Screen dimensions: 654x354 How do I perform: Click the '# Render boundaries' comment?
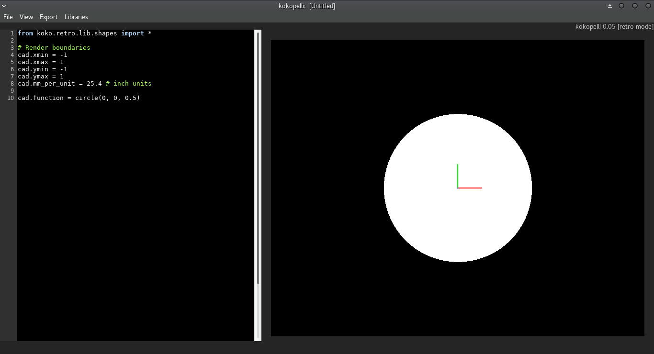tap(54, 47)
